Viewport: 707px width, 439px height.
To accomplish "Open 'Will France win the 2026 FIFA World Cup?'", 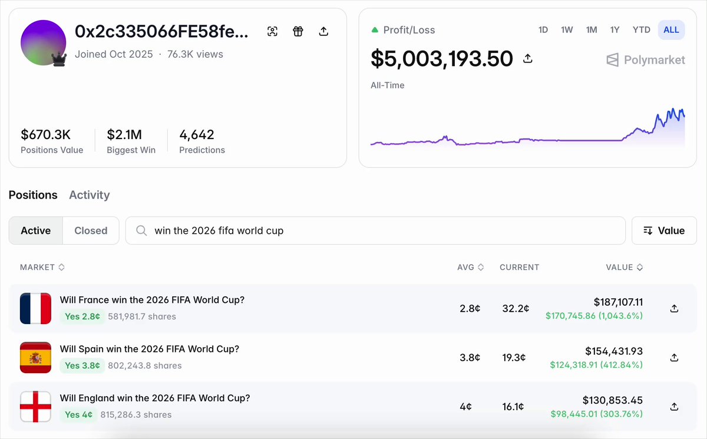I will (x=152, y=299).
